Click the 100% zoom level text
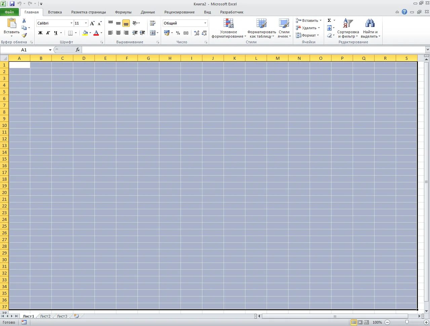Viewport: 430px width, 326px height. point(377,322)
